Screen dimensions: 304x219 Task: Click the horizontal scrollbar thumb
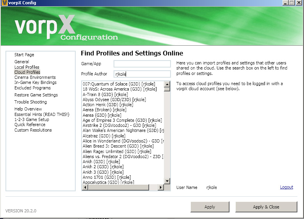click(x=118, y=187)
